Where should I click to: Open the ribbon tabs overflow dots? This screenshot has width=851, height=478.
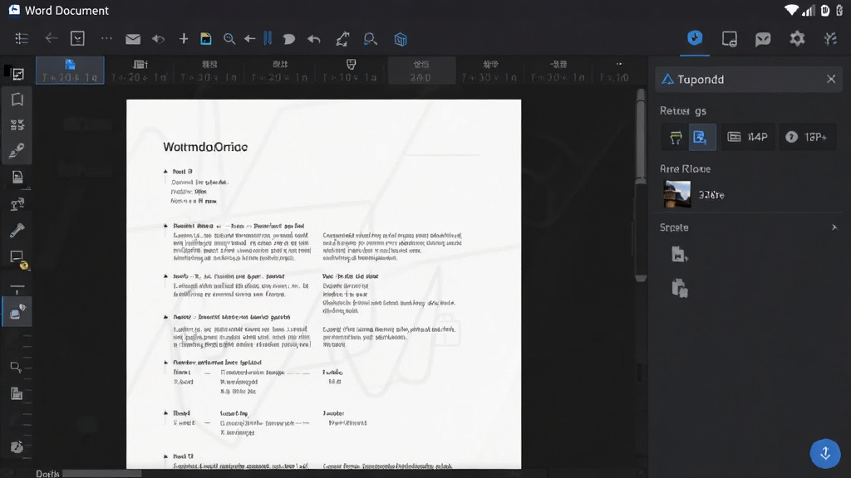pyautogui.click(x=619, y=64)
